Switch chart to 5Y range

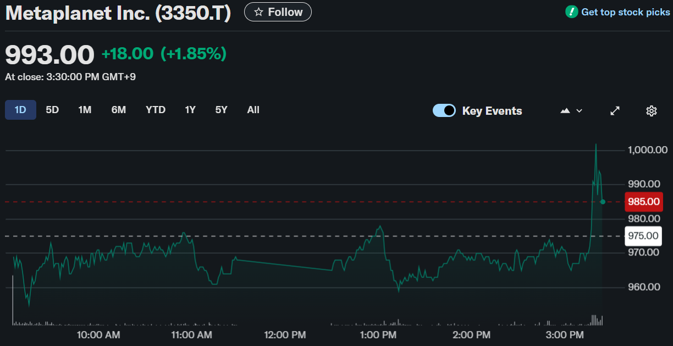pos(221,110)
